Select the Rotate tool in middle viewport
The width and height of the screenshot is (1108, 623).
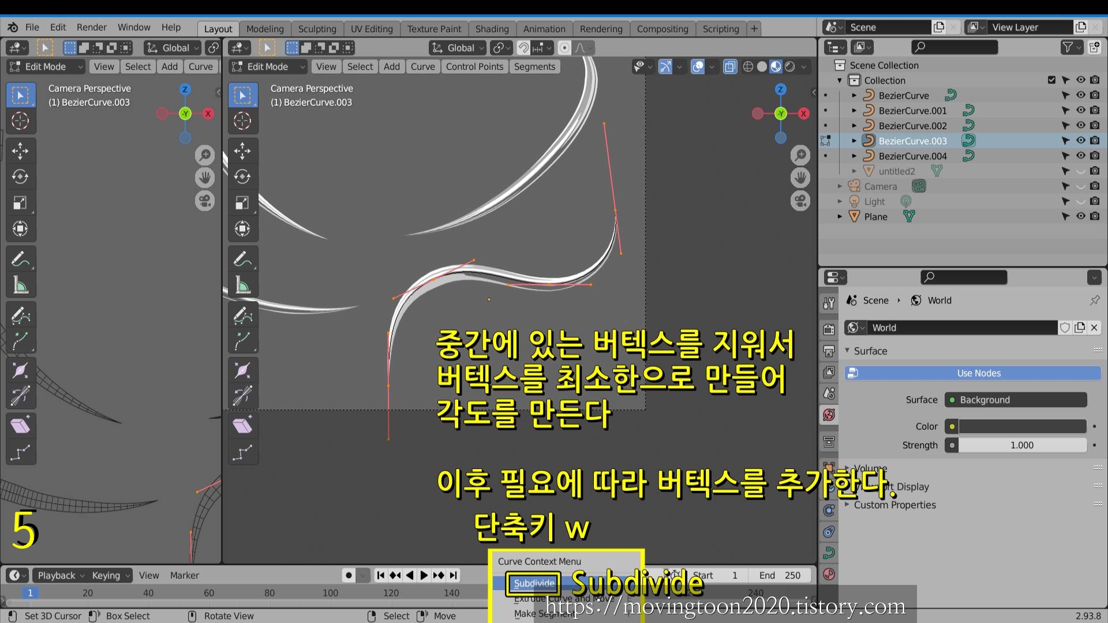[242, 177]
